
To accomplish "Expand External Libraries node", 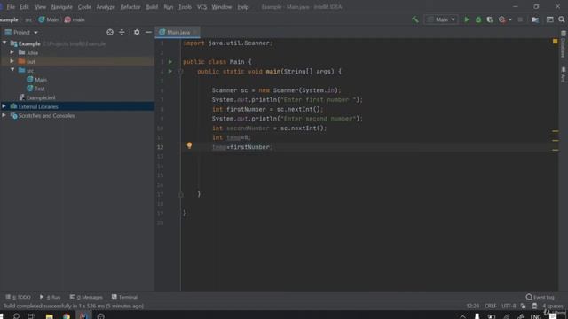I will (4, 106).
